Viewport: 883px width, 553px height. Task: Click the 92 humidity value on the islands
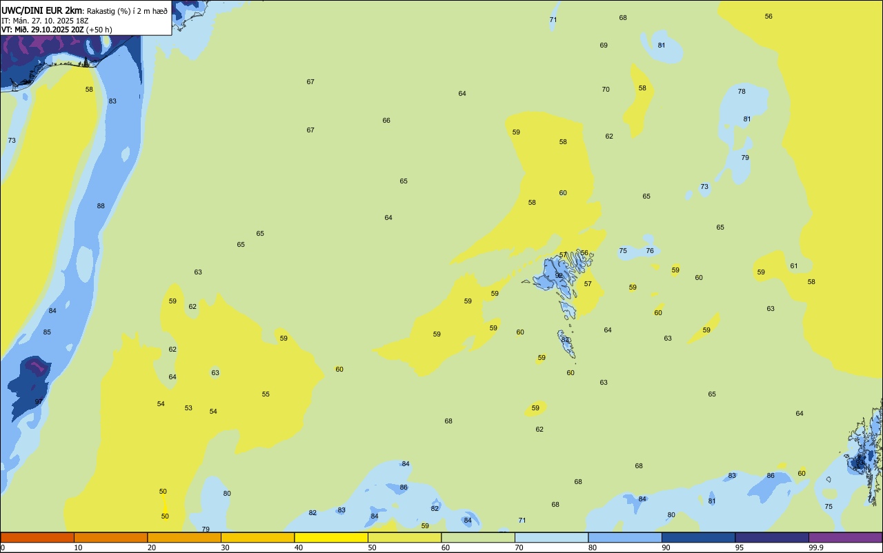[x=559, y=276]
